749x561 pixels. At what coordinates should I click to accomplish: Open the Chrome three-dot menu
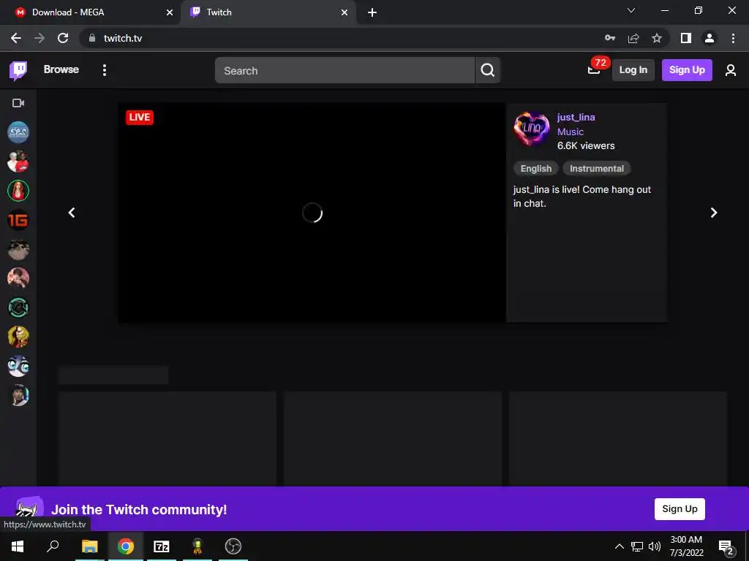pyautogui.click(x=733, y=38)
